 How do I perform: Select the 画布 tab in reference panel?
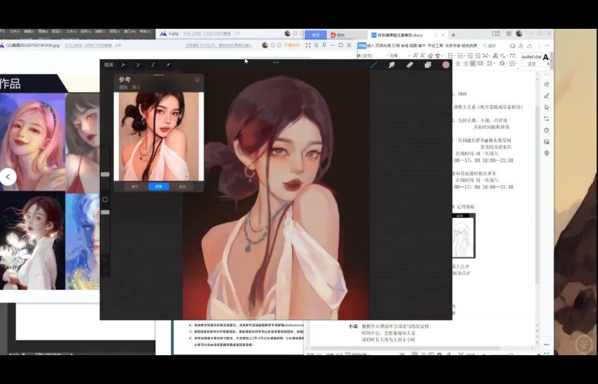pos(134,186)
